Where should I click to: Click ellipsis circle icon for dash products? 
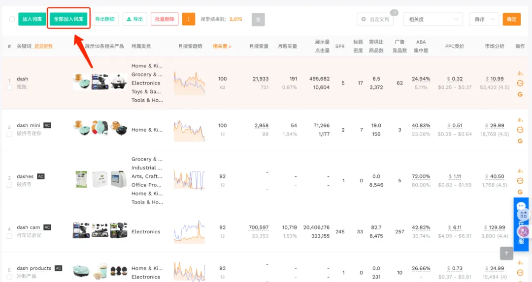click(520, 273)
